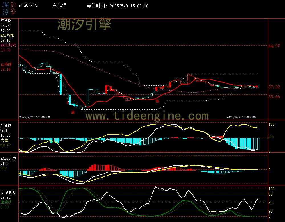Click the lowest red 底 signal marker
This screenshot has height=222, width=285.
click(73, 112)
